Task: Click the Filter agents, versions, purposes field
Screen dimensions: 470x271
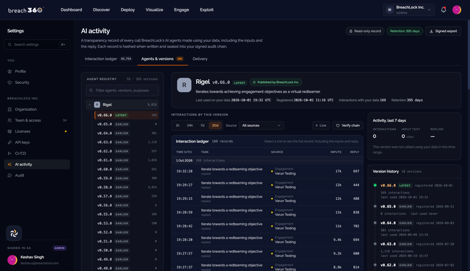Action: point(123,90)
